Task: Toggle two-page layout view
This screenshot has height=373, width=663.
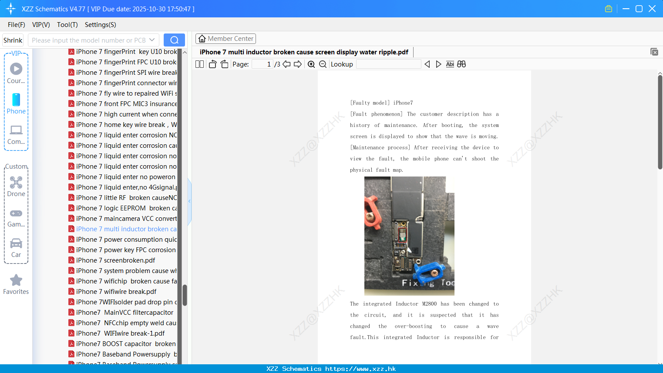Action: (x=200, y=64)
